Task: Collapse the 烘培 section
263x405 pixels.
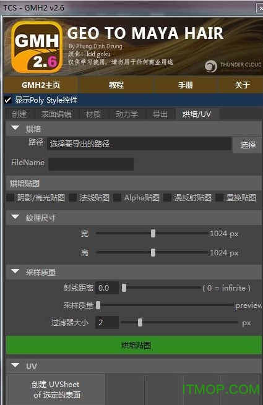Action: pos(15,129)
